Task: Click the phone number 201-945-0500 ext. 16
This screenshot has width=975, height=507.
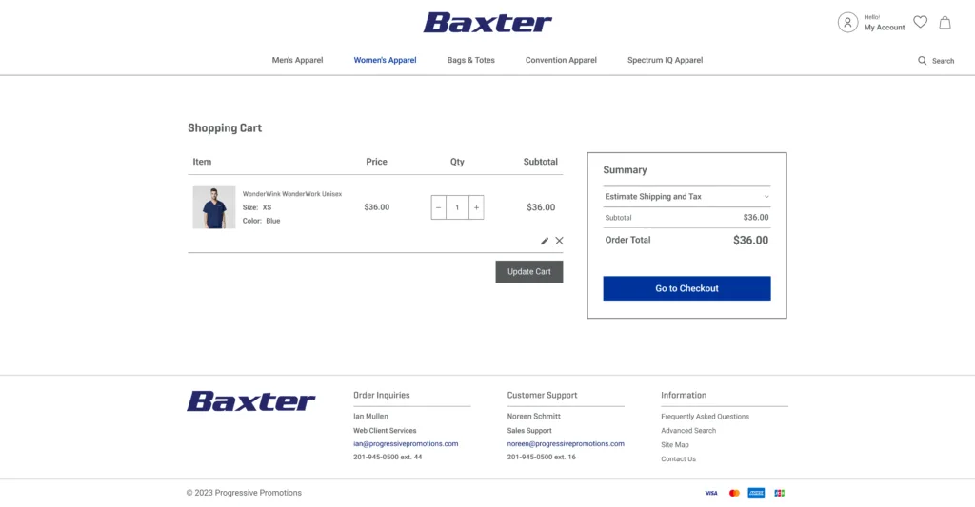Action: click(541, 457)
